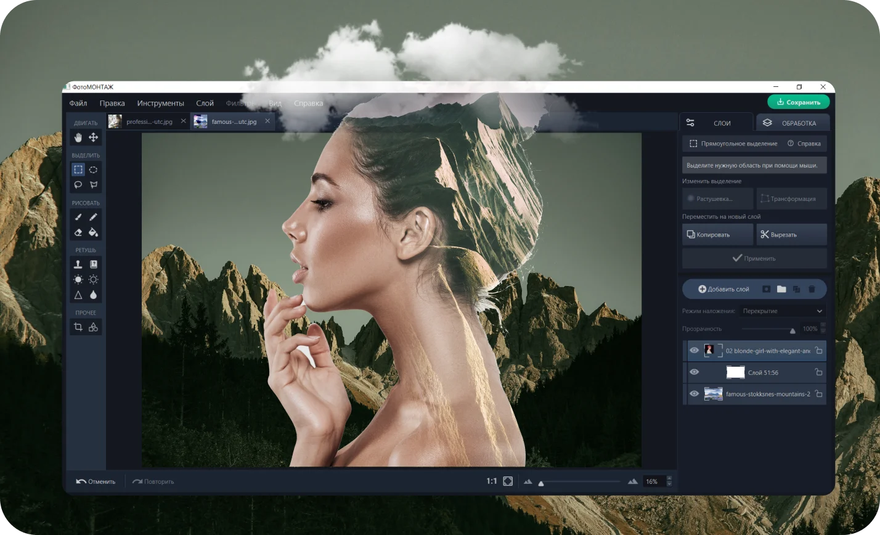Select the Paint Bucket fill tool
The image size is (880, 535).
(93, 232)
